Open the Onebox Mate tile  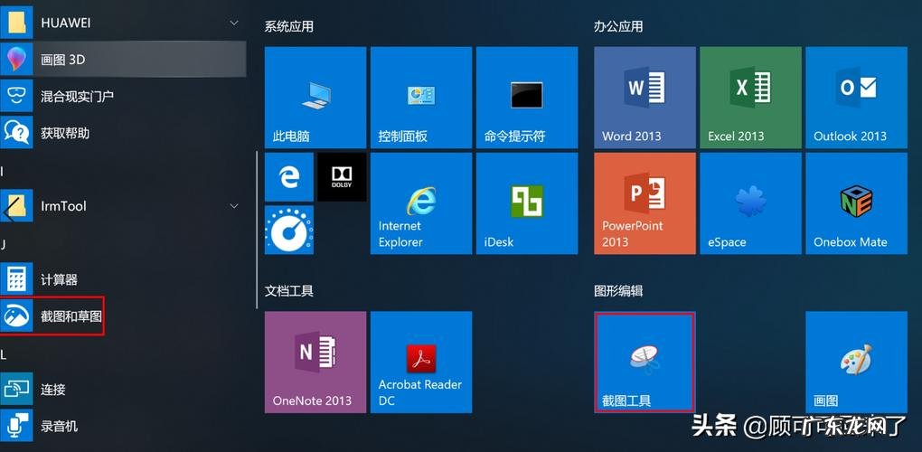click(x=856, y=203)
